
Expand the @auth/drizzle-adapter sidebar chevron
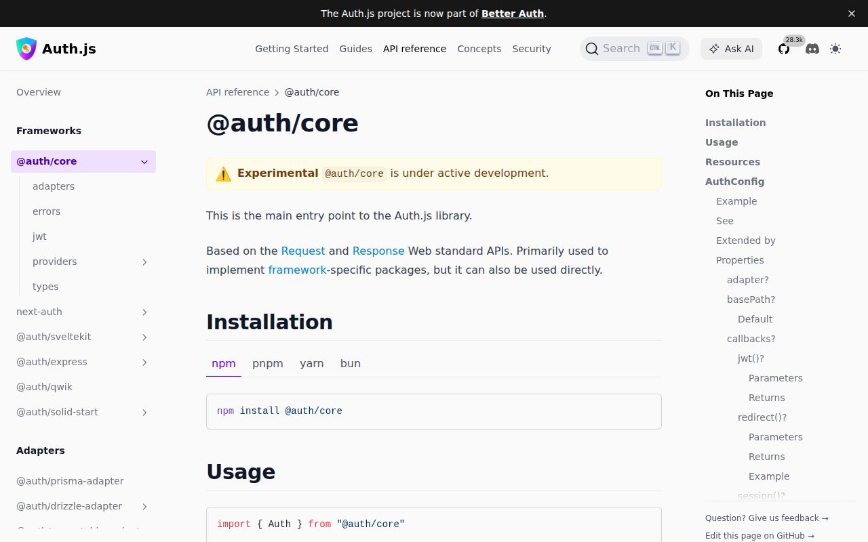144,506
